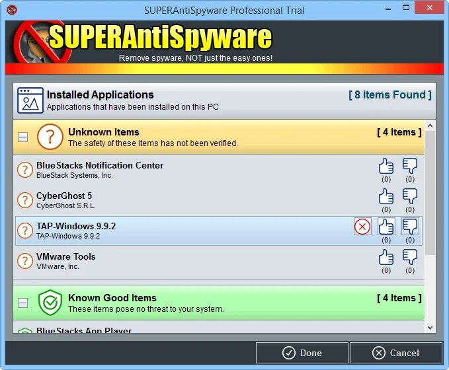Rate VMware Tools thumbs up
Image resolution: width=449 pixels, height=370 pixels.
[x=386, y=257]
